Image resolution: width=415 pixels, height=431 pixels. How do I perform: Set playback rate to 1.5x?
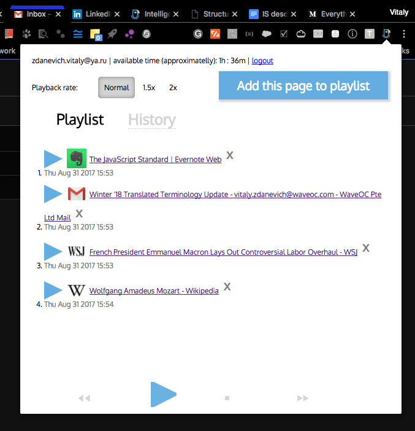pyautogui.click(x=149, y=88)
